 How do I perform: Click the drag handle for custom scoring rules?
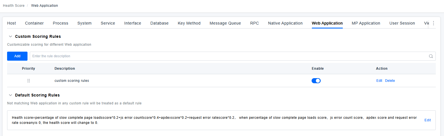click(x=29, y=81)
